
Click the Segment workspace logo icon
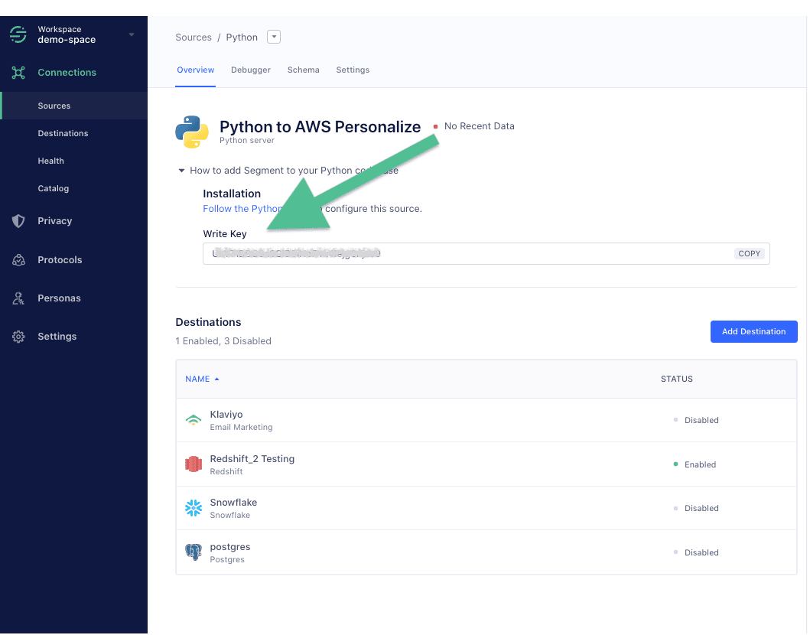point(17,34)
